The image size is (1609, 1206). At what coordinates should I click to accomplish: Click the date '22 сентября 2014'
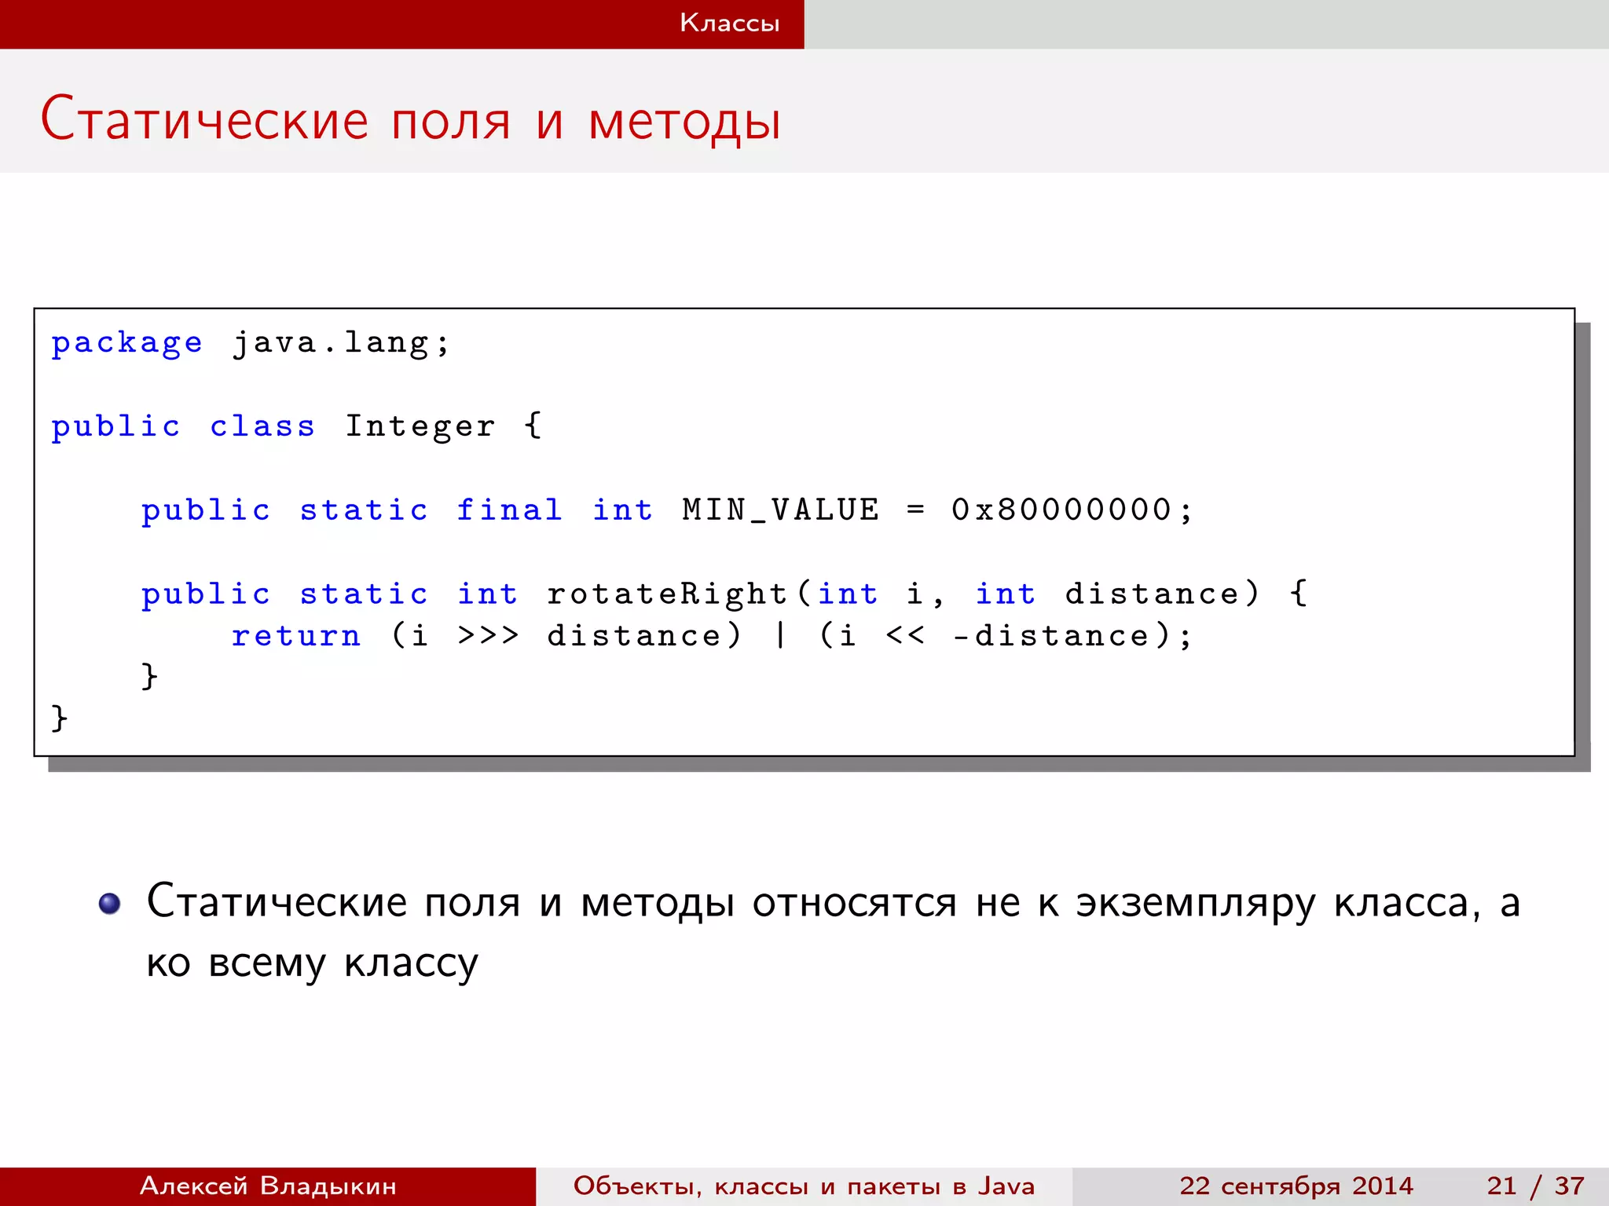tap(1296, 1186)
